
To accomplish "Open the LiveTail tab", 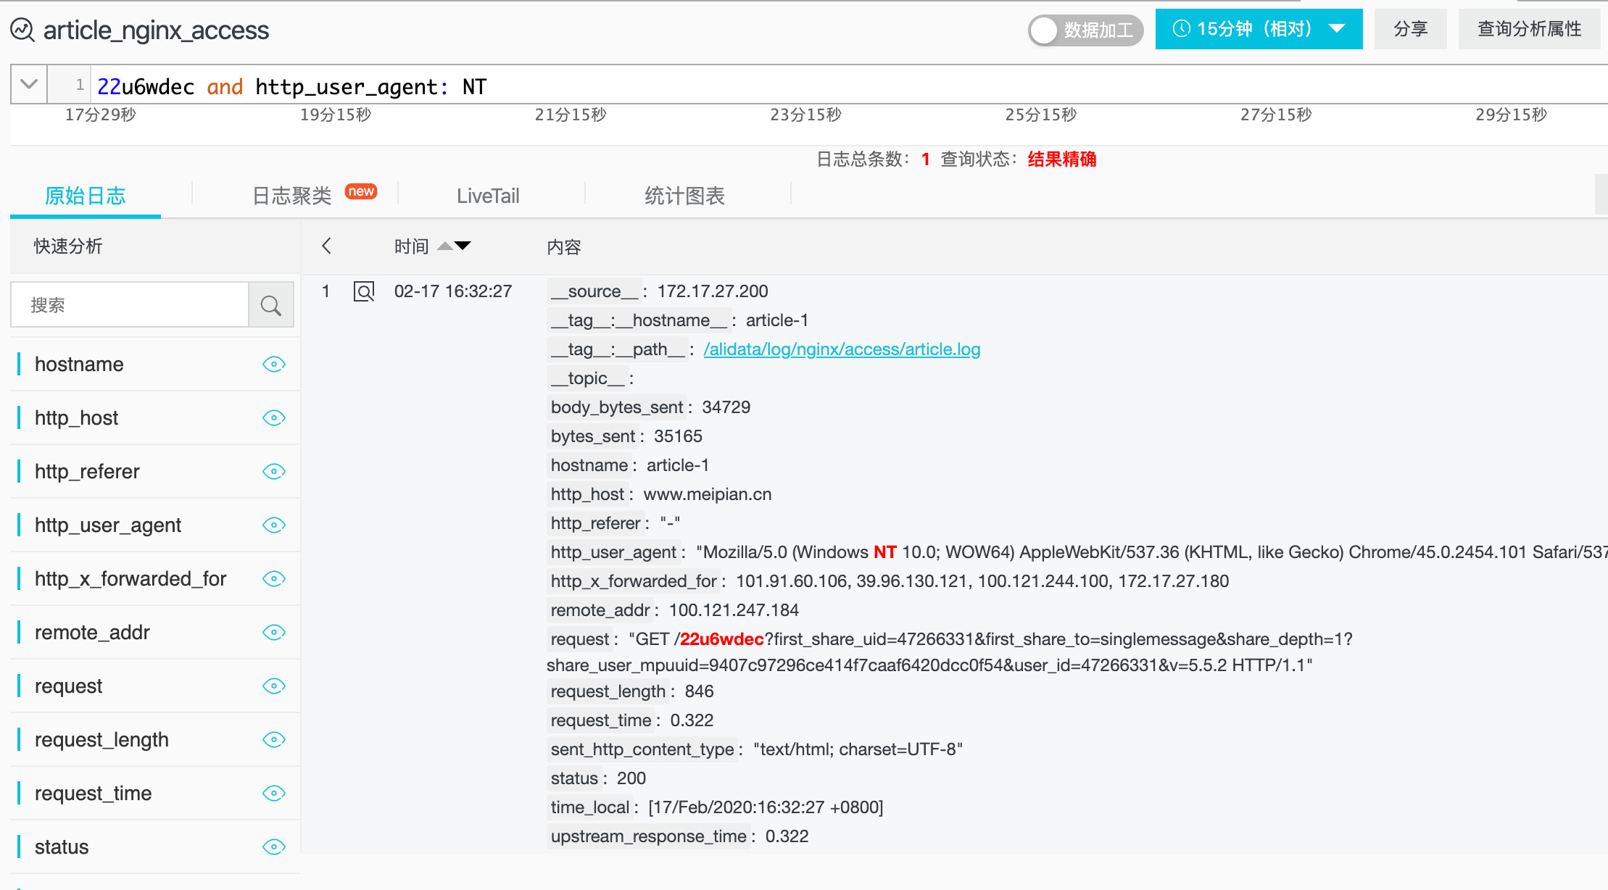I will pos(488,196).
